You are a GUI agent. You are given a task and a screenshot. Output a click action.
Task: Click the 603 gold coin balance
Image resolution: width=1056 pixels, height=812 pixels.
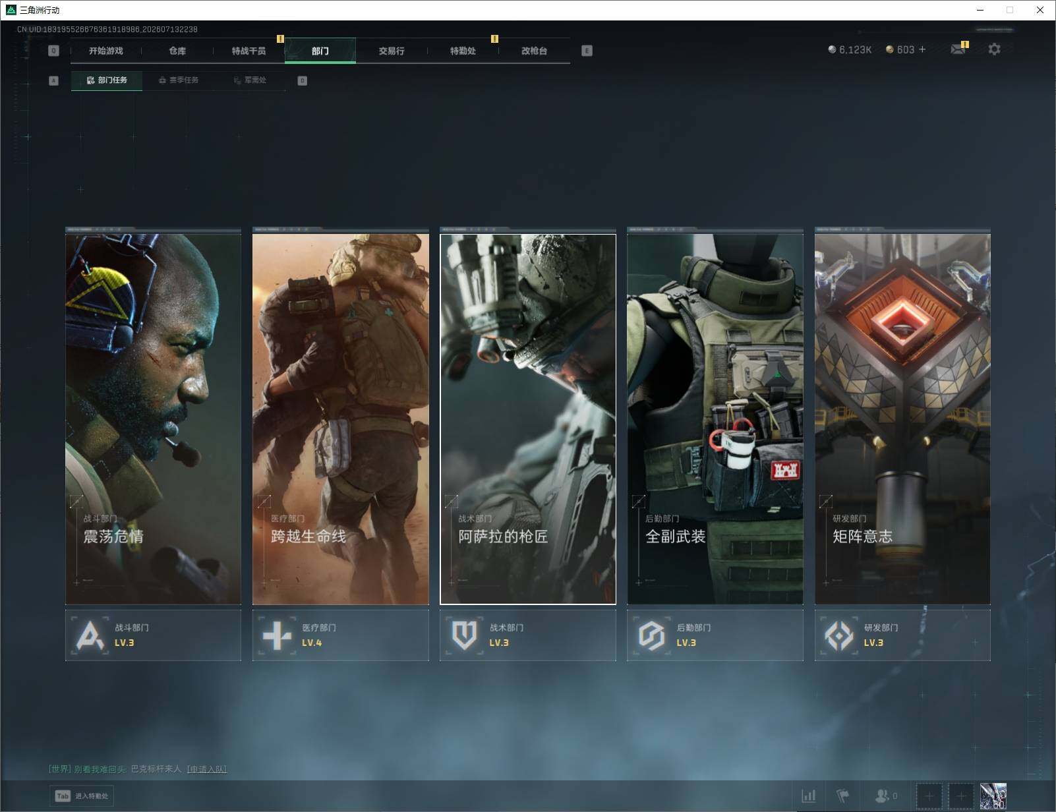[900, 49]
